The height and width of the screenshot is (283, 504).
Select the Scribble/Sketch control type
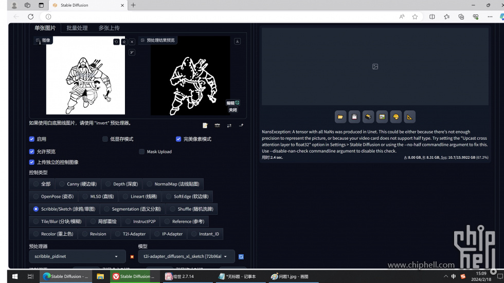click(x=64, y=209)
